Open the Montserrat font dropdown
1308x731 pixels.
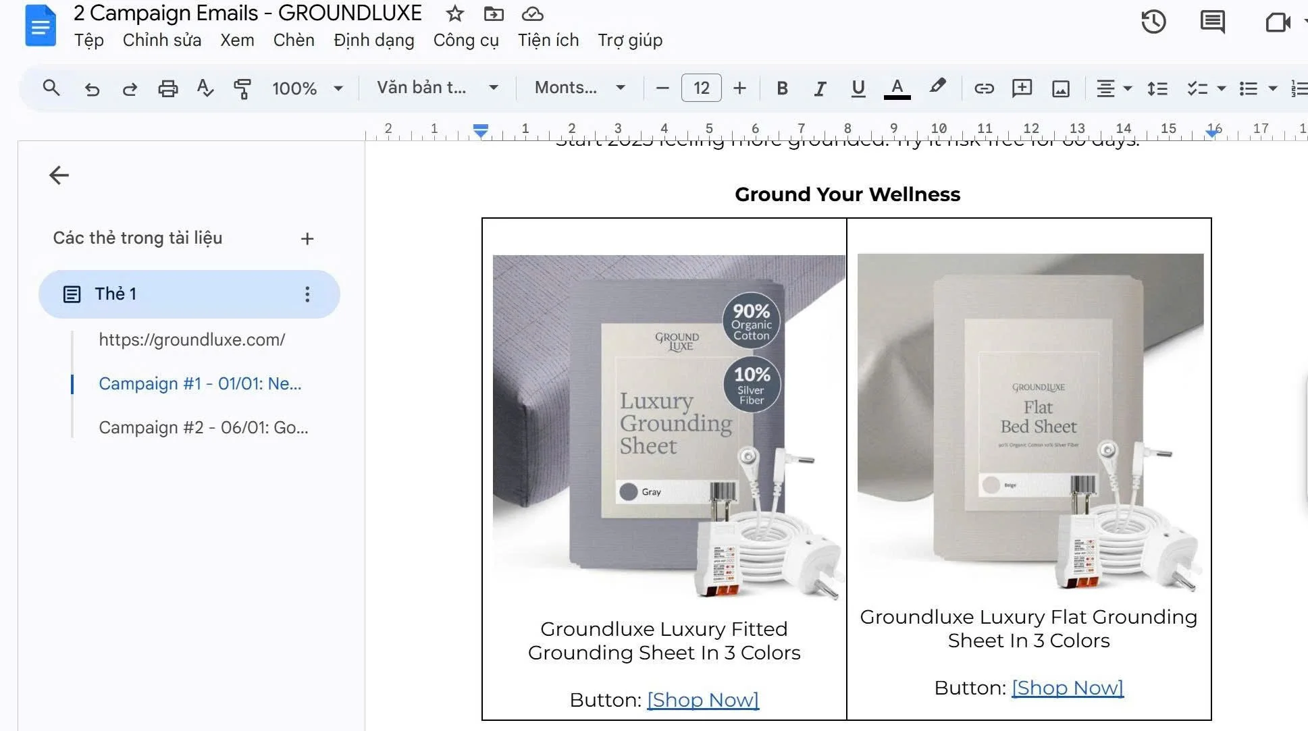579,88
